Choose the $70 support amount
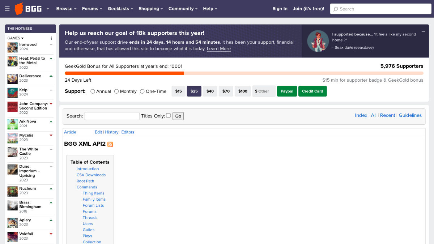 [226, 91]
